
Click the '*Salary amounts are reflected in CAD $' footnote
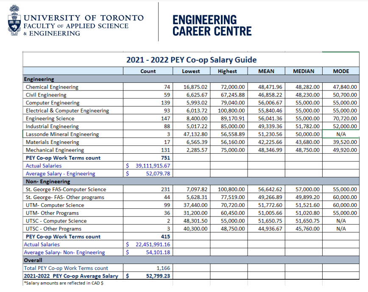pyautogui.click(x=64, y=283)
